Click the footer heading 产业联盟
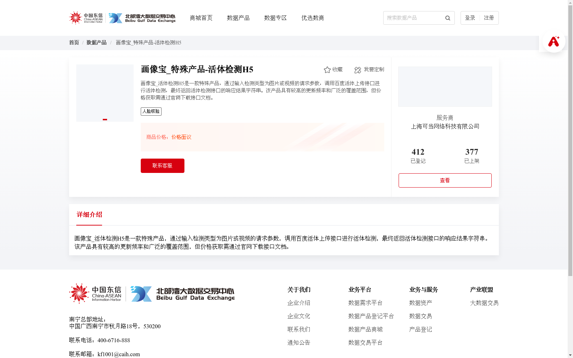 (x=481, y=290)
